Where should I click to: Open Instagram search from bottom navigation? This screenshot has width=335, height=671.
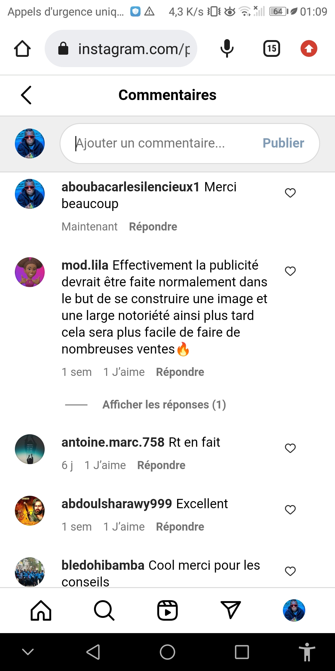coord(104,610)
